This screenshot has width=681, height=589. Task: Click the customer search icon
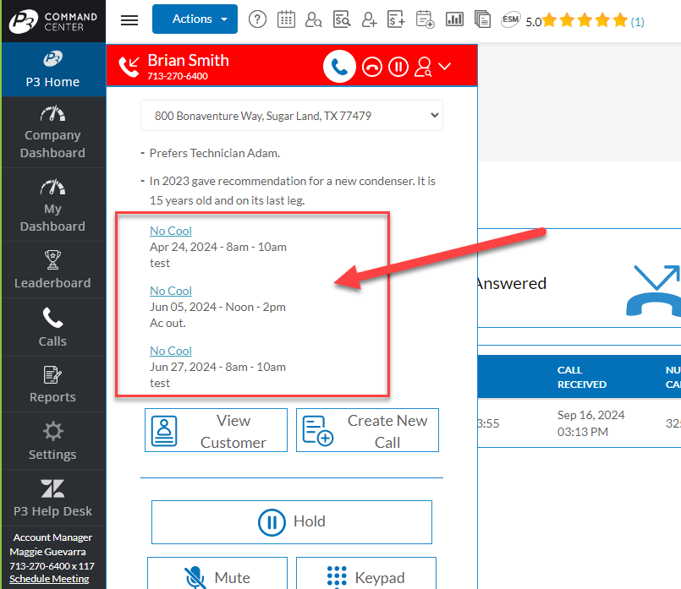pos(314,19)
